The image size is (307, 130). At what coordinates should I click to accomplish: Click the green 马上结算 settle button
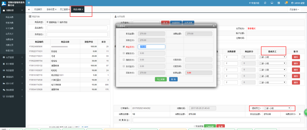coord(161,79)
